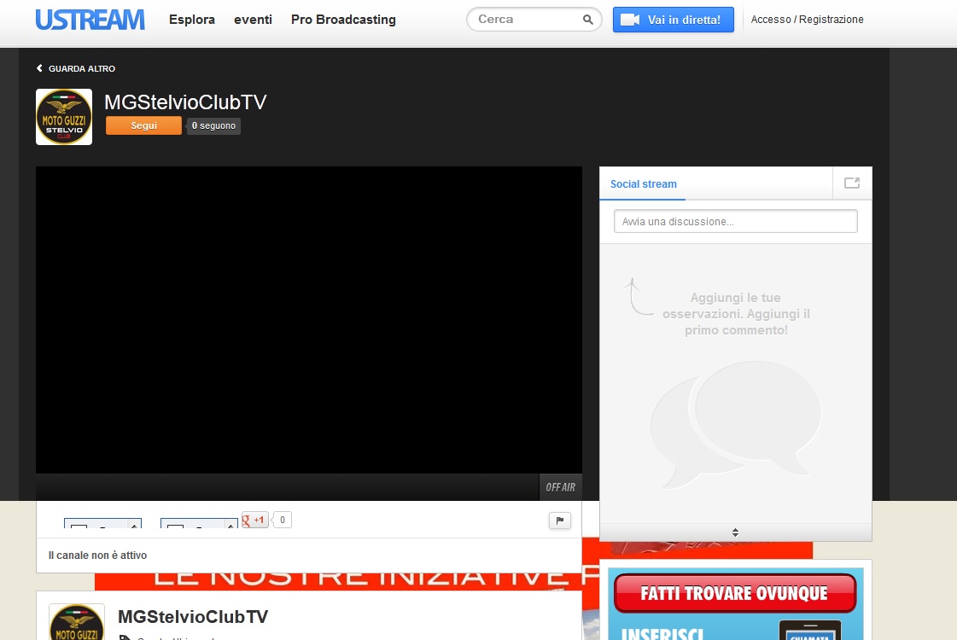Open Pro Broadcasting page

point(344,20)
